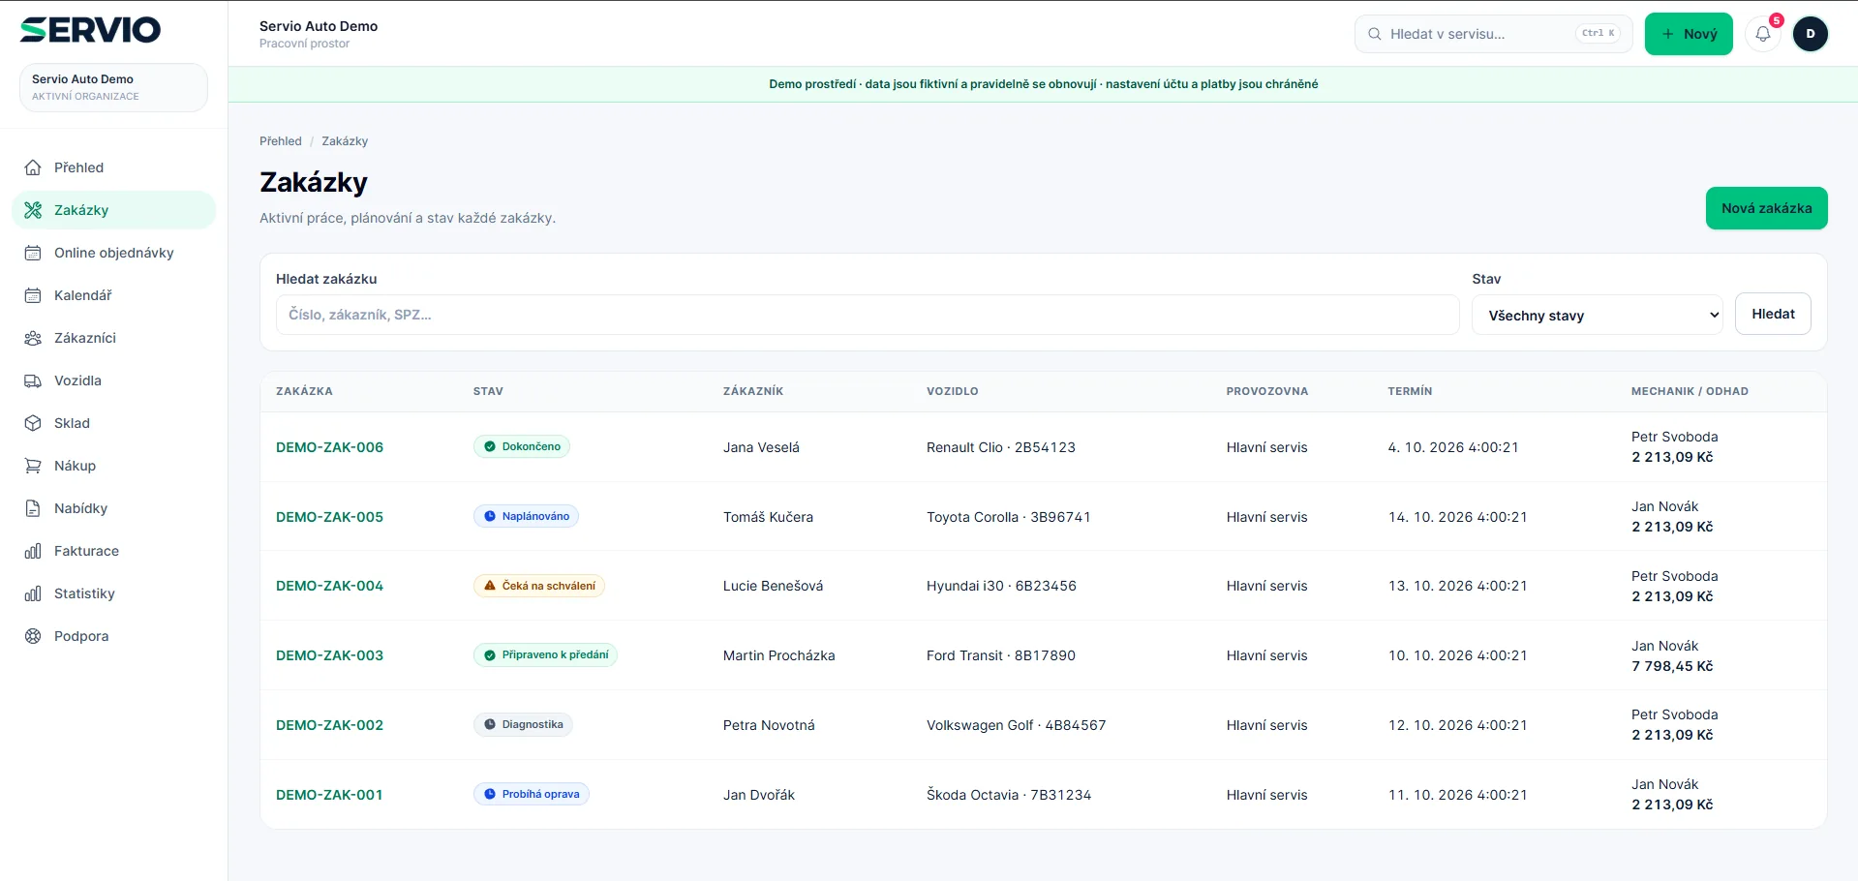Click customer name Martin Procházka
This screenshot has height=881, width=1858.
pyautogui.click(x=778, y=655)
